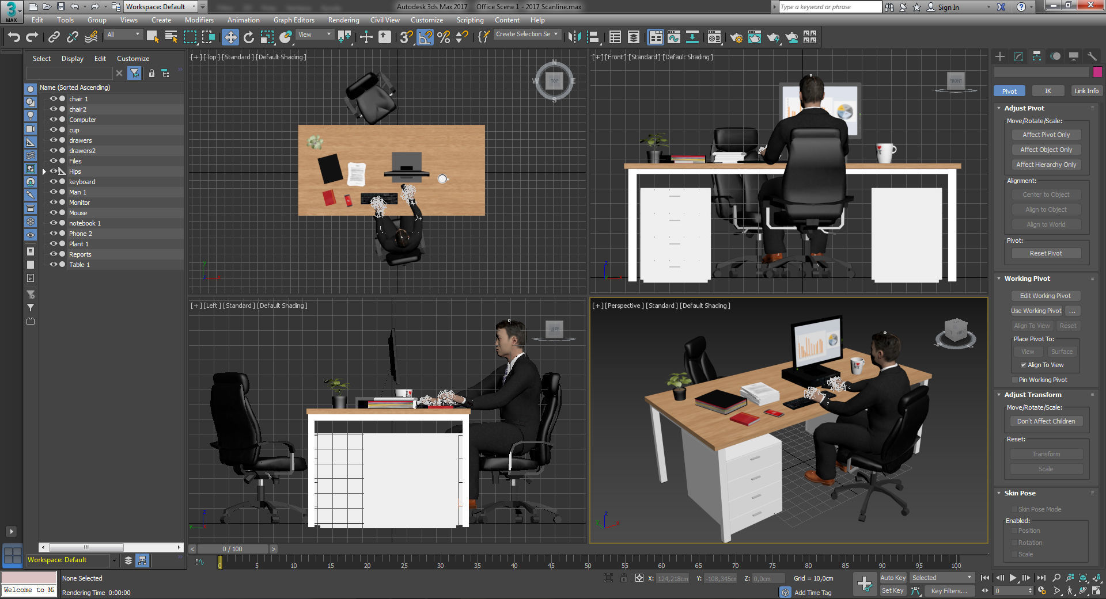The width and height of the screenshot is (1106, 599).
Task: Go to the animation start frame
Action: (985, 578)
